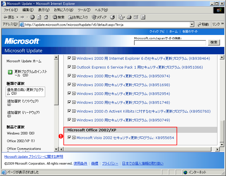Open the 表示(V) menu
Screen dimensions: 226x176
tap(44, 10)
